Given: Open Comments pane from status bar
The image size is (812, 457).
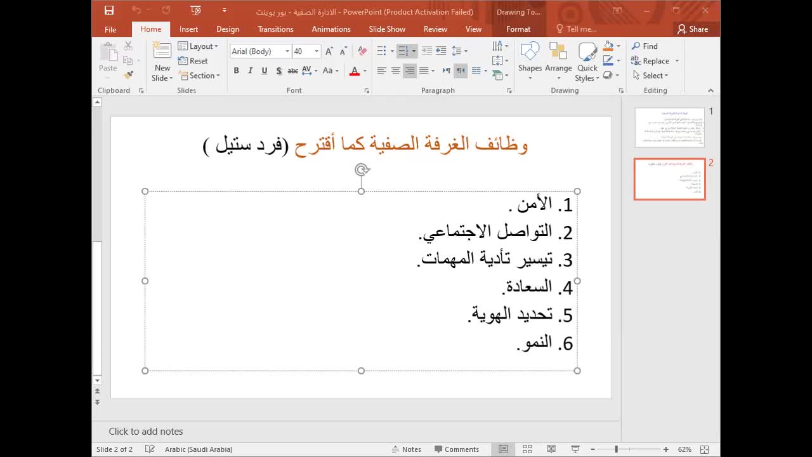Looking at the screenshot, I should point(457,449).
